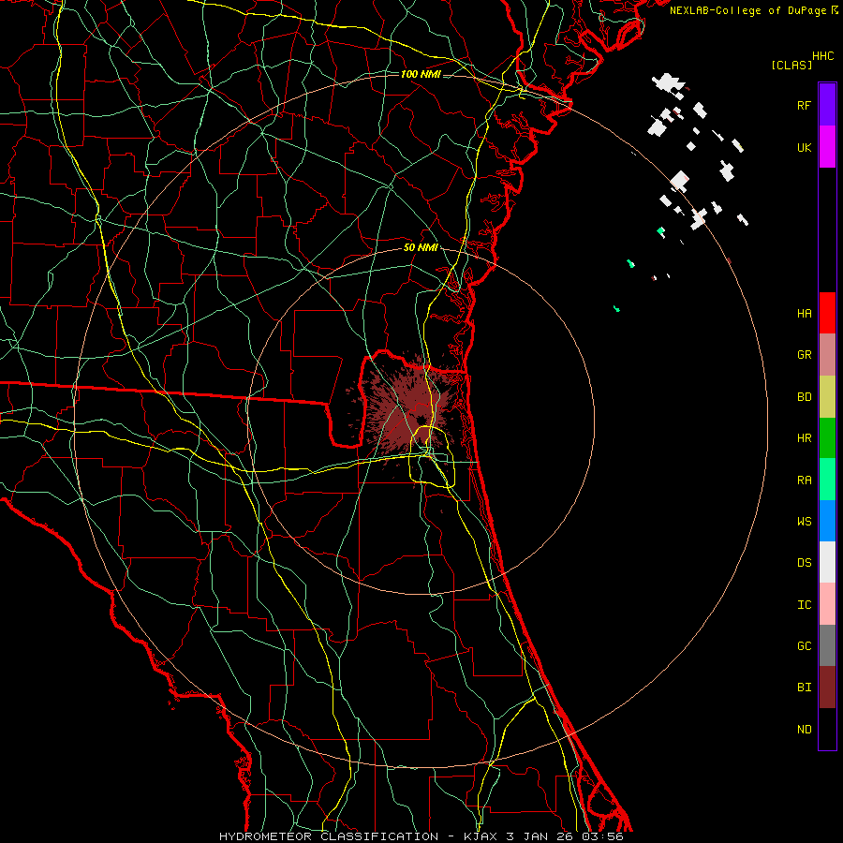Select the GR graupel legend swatch
The width and height of the screenshot is (843, 843).
[x=827, y=355]
